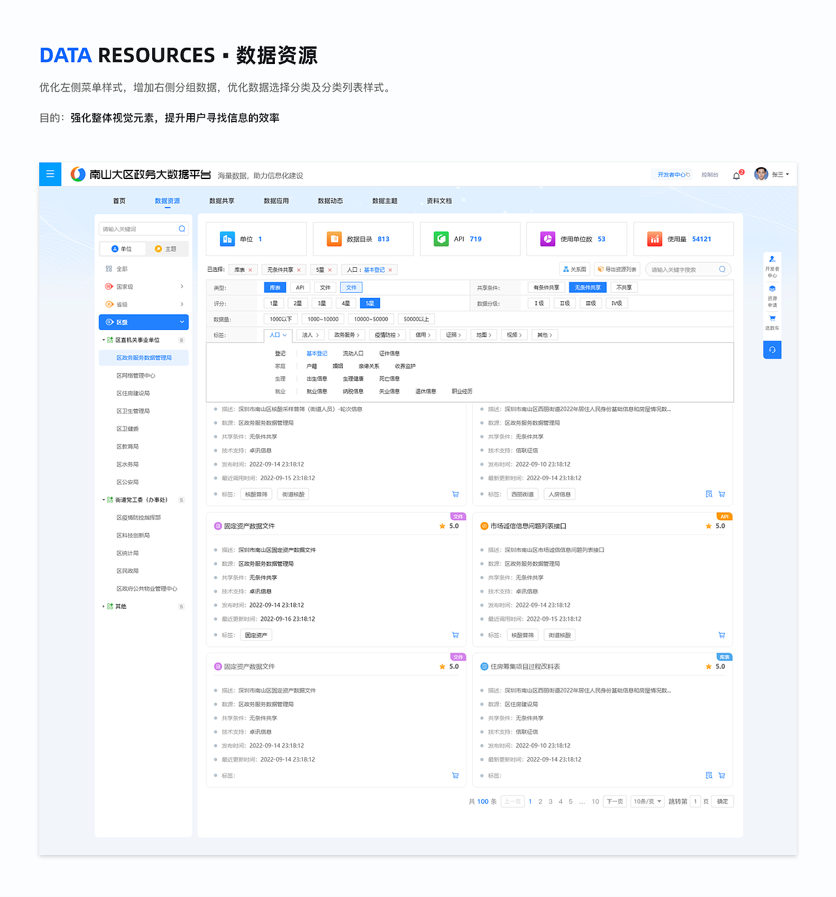Click the resource search magnifier icon
This screenshot has height=897, width=836.
(x=722, y=269)
